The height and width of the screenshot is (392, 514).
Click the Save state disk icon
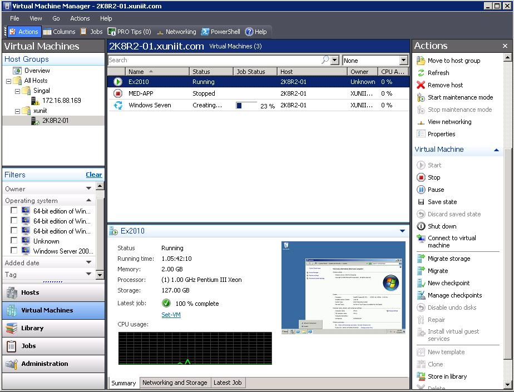tap(421, 202)
